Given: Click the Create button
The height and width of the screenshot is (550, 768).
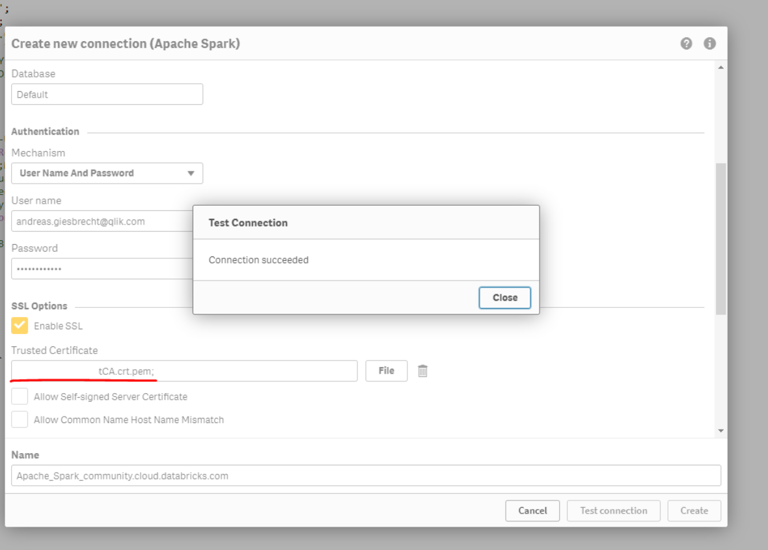Looking at the screenshot, I should point(694,511).
